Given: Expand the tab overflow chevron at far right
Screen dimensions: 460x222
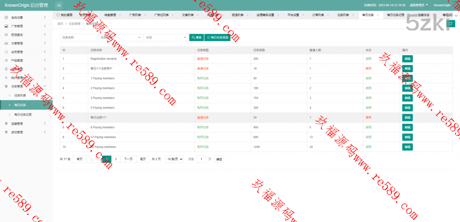Looking at the screenshot, I should click(456, 15).
